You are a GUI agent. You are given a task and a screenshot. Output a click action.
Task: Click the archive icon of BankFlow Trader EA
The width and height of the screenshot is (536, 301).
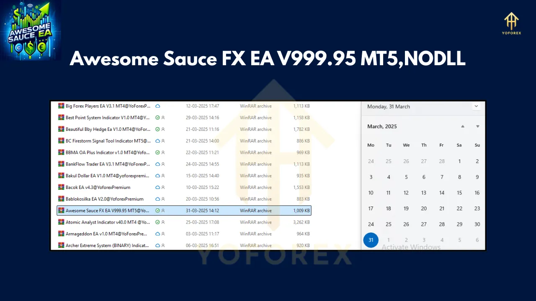(x=61, y=164)
